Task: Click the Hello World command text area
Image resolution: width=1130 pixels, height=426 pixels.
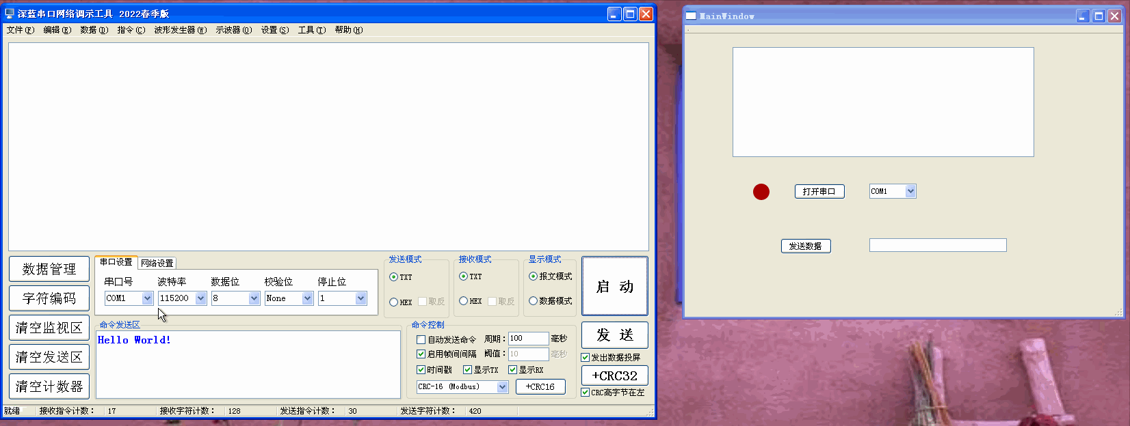Action: 248,365
